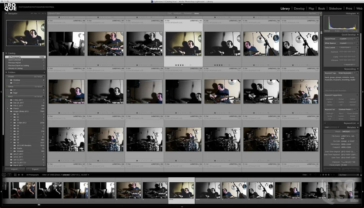364x208 pixels.
Task: Go forward with the right arrow icon
Action: tap(22, 175)
